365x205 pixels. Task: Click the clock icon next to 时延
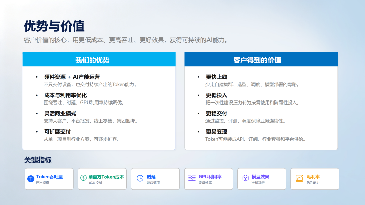click(x=140, y=178)
